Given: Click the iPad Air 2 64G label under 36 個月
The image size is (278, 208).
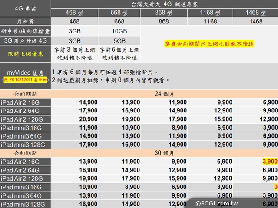Looking at the screenshot, I should (x=20, y=170).
